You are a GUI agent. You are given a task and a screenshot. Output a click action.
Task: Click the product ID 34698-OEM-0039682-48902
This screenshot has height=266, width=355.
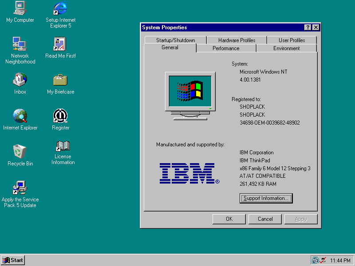click(x=270, y=123)
